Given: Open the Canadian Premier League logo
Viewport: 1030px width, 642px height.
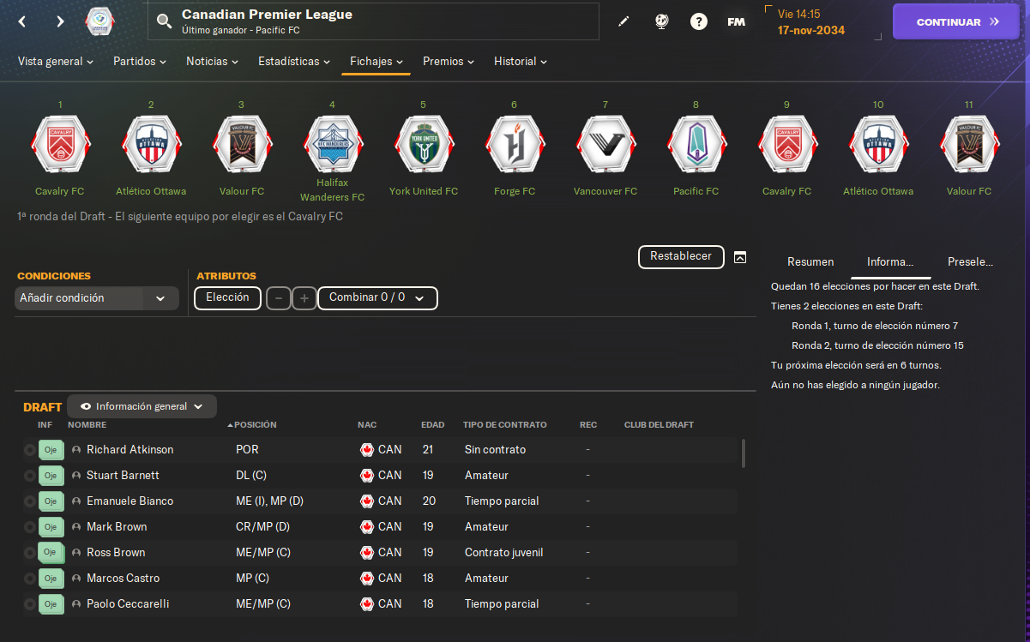Looking at the screenshot, I should coord(101,21).
